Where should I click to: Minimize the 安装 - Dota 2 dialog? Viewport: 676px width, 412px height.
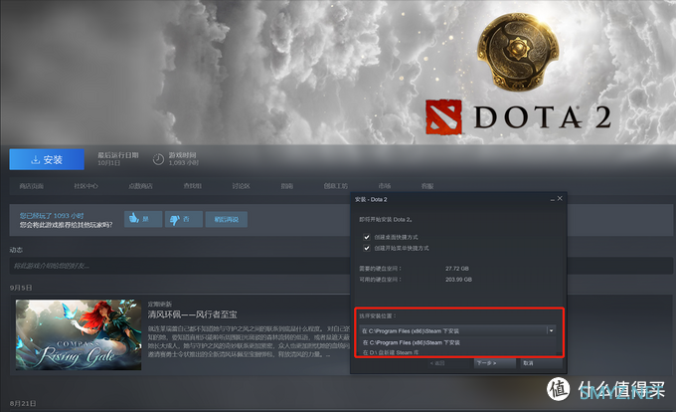tap(553, 199)
